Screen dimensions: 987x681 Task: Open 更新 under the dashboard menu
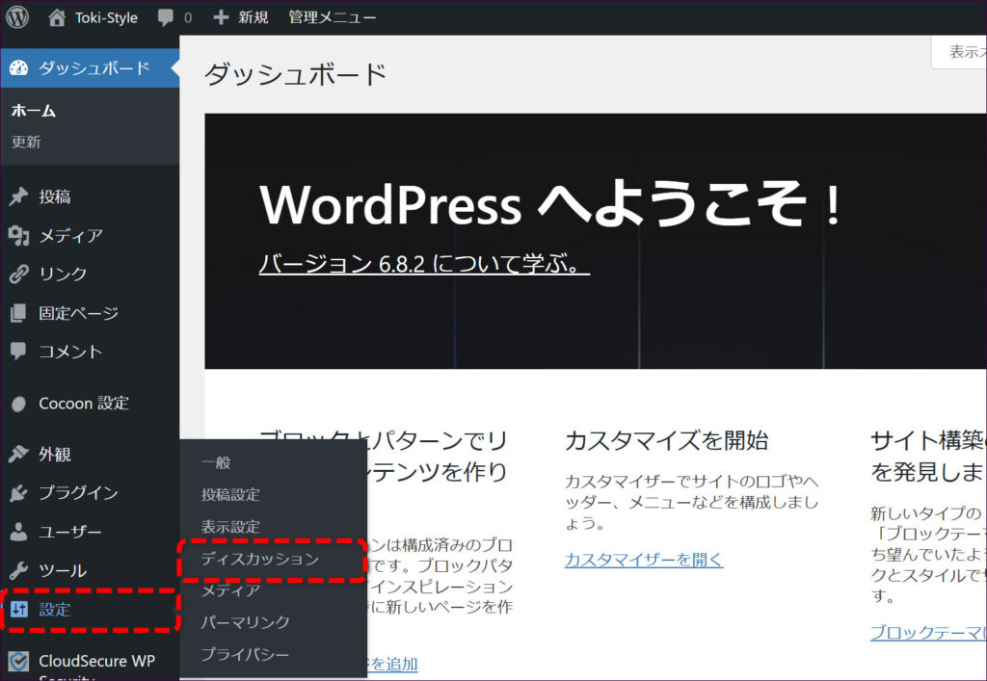(x=26, y=142)
